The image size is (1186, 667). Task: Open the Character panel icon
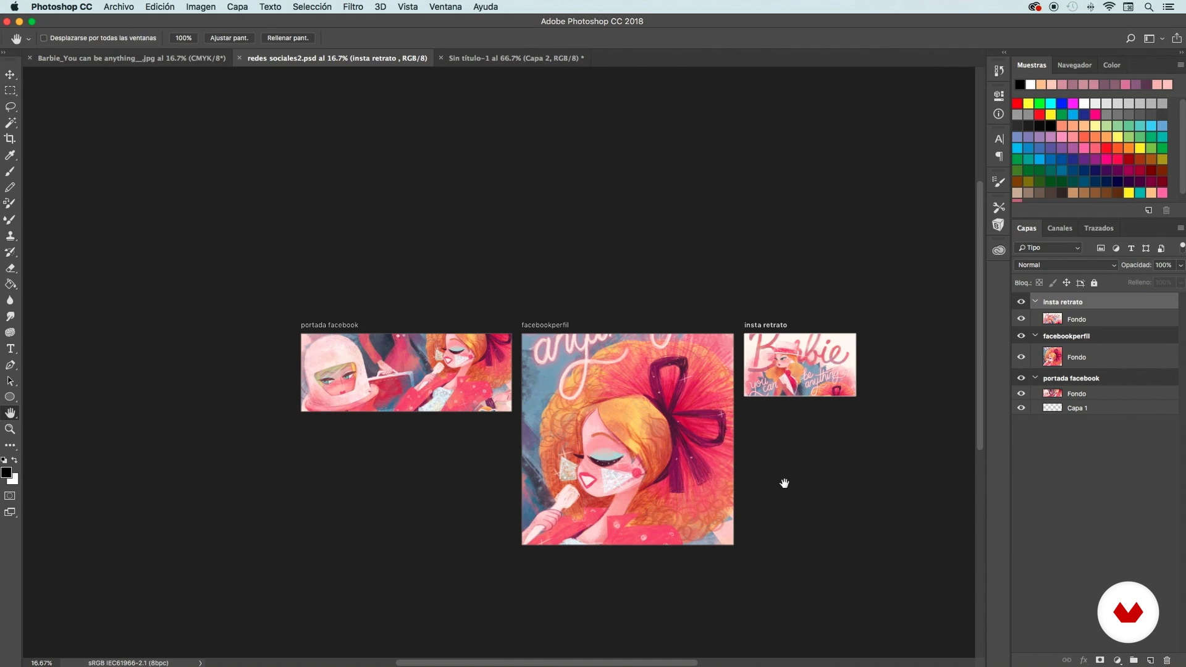point(999,139)
